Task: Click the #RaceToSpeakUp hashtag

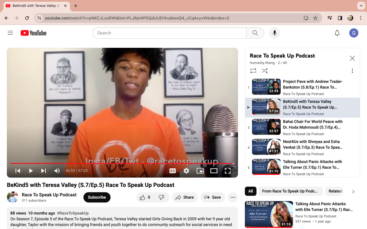Action: [73, 213]
